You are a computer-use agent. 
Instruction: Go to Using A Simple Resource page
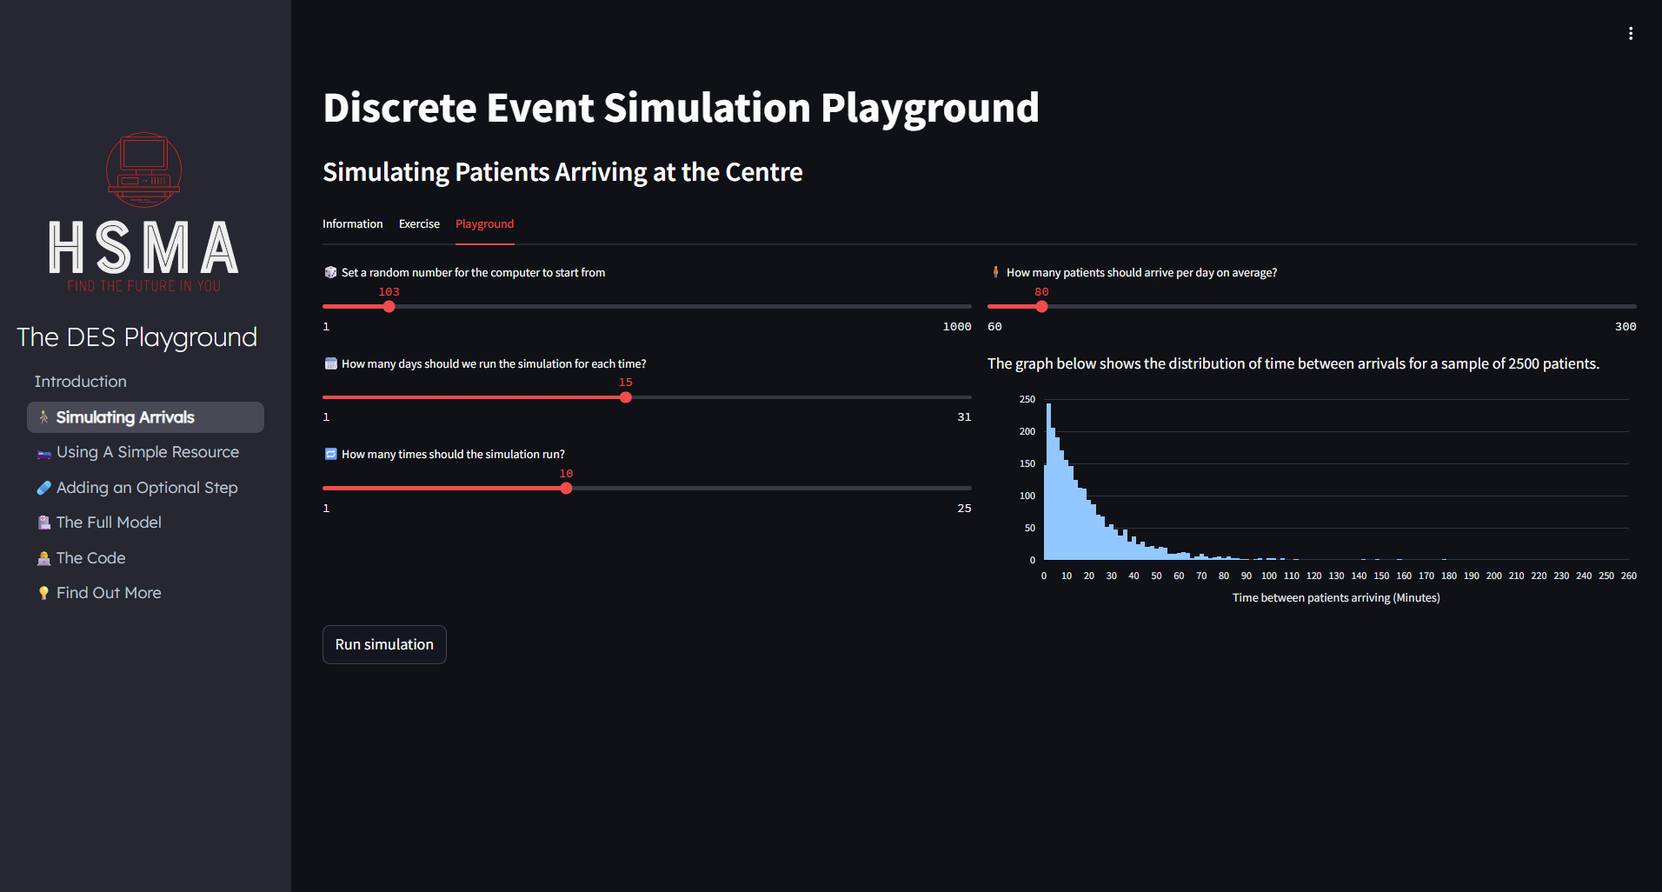[147, 452]
